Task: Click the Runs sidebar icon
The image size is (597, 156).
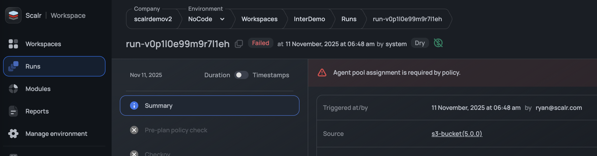Action: point(13,66)
